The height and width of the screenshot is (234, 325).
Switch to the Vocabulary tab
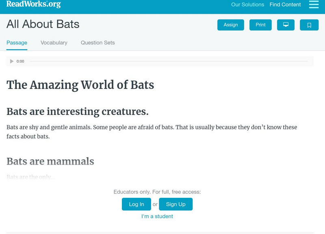coord(54,43)
